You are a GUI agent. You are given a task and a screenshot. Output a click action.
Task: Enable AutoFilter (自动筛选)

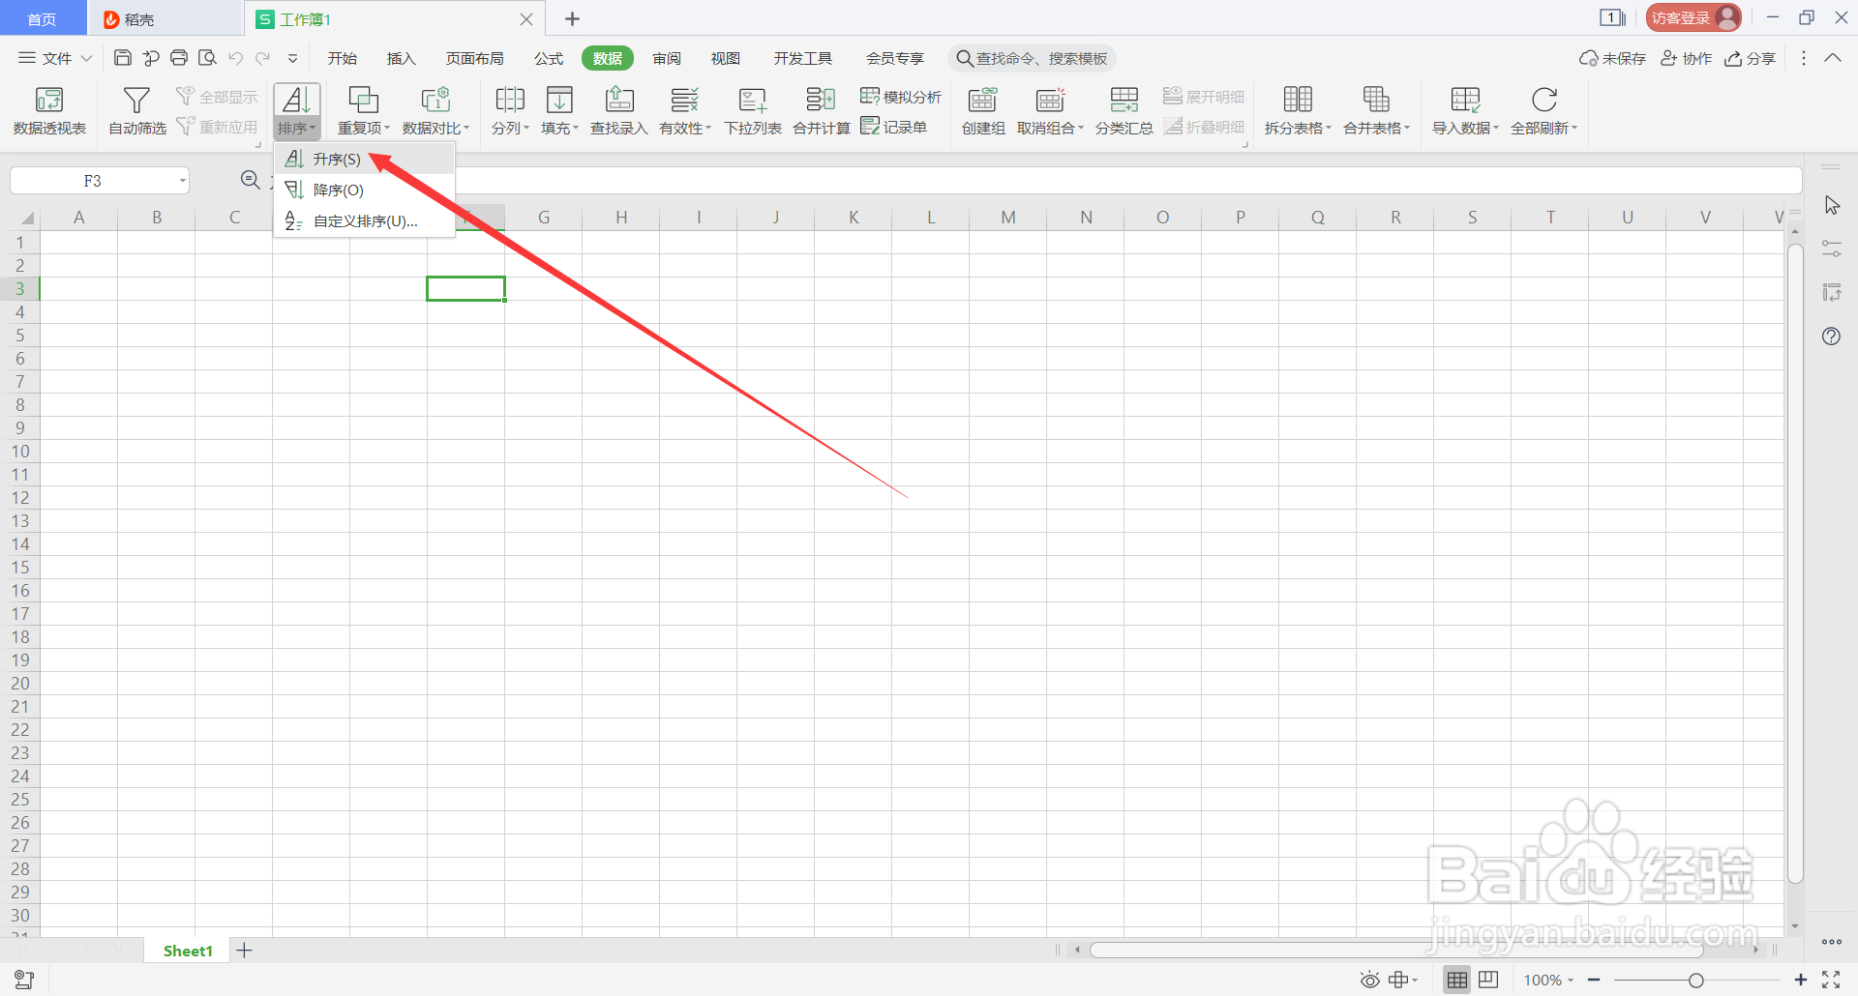[x=136, y=110]
